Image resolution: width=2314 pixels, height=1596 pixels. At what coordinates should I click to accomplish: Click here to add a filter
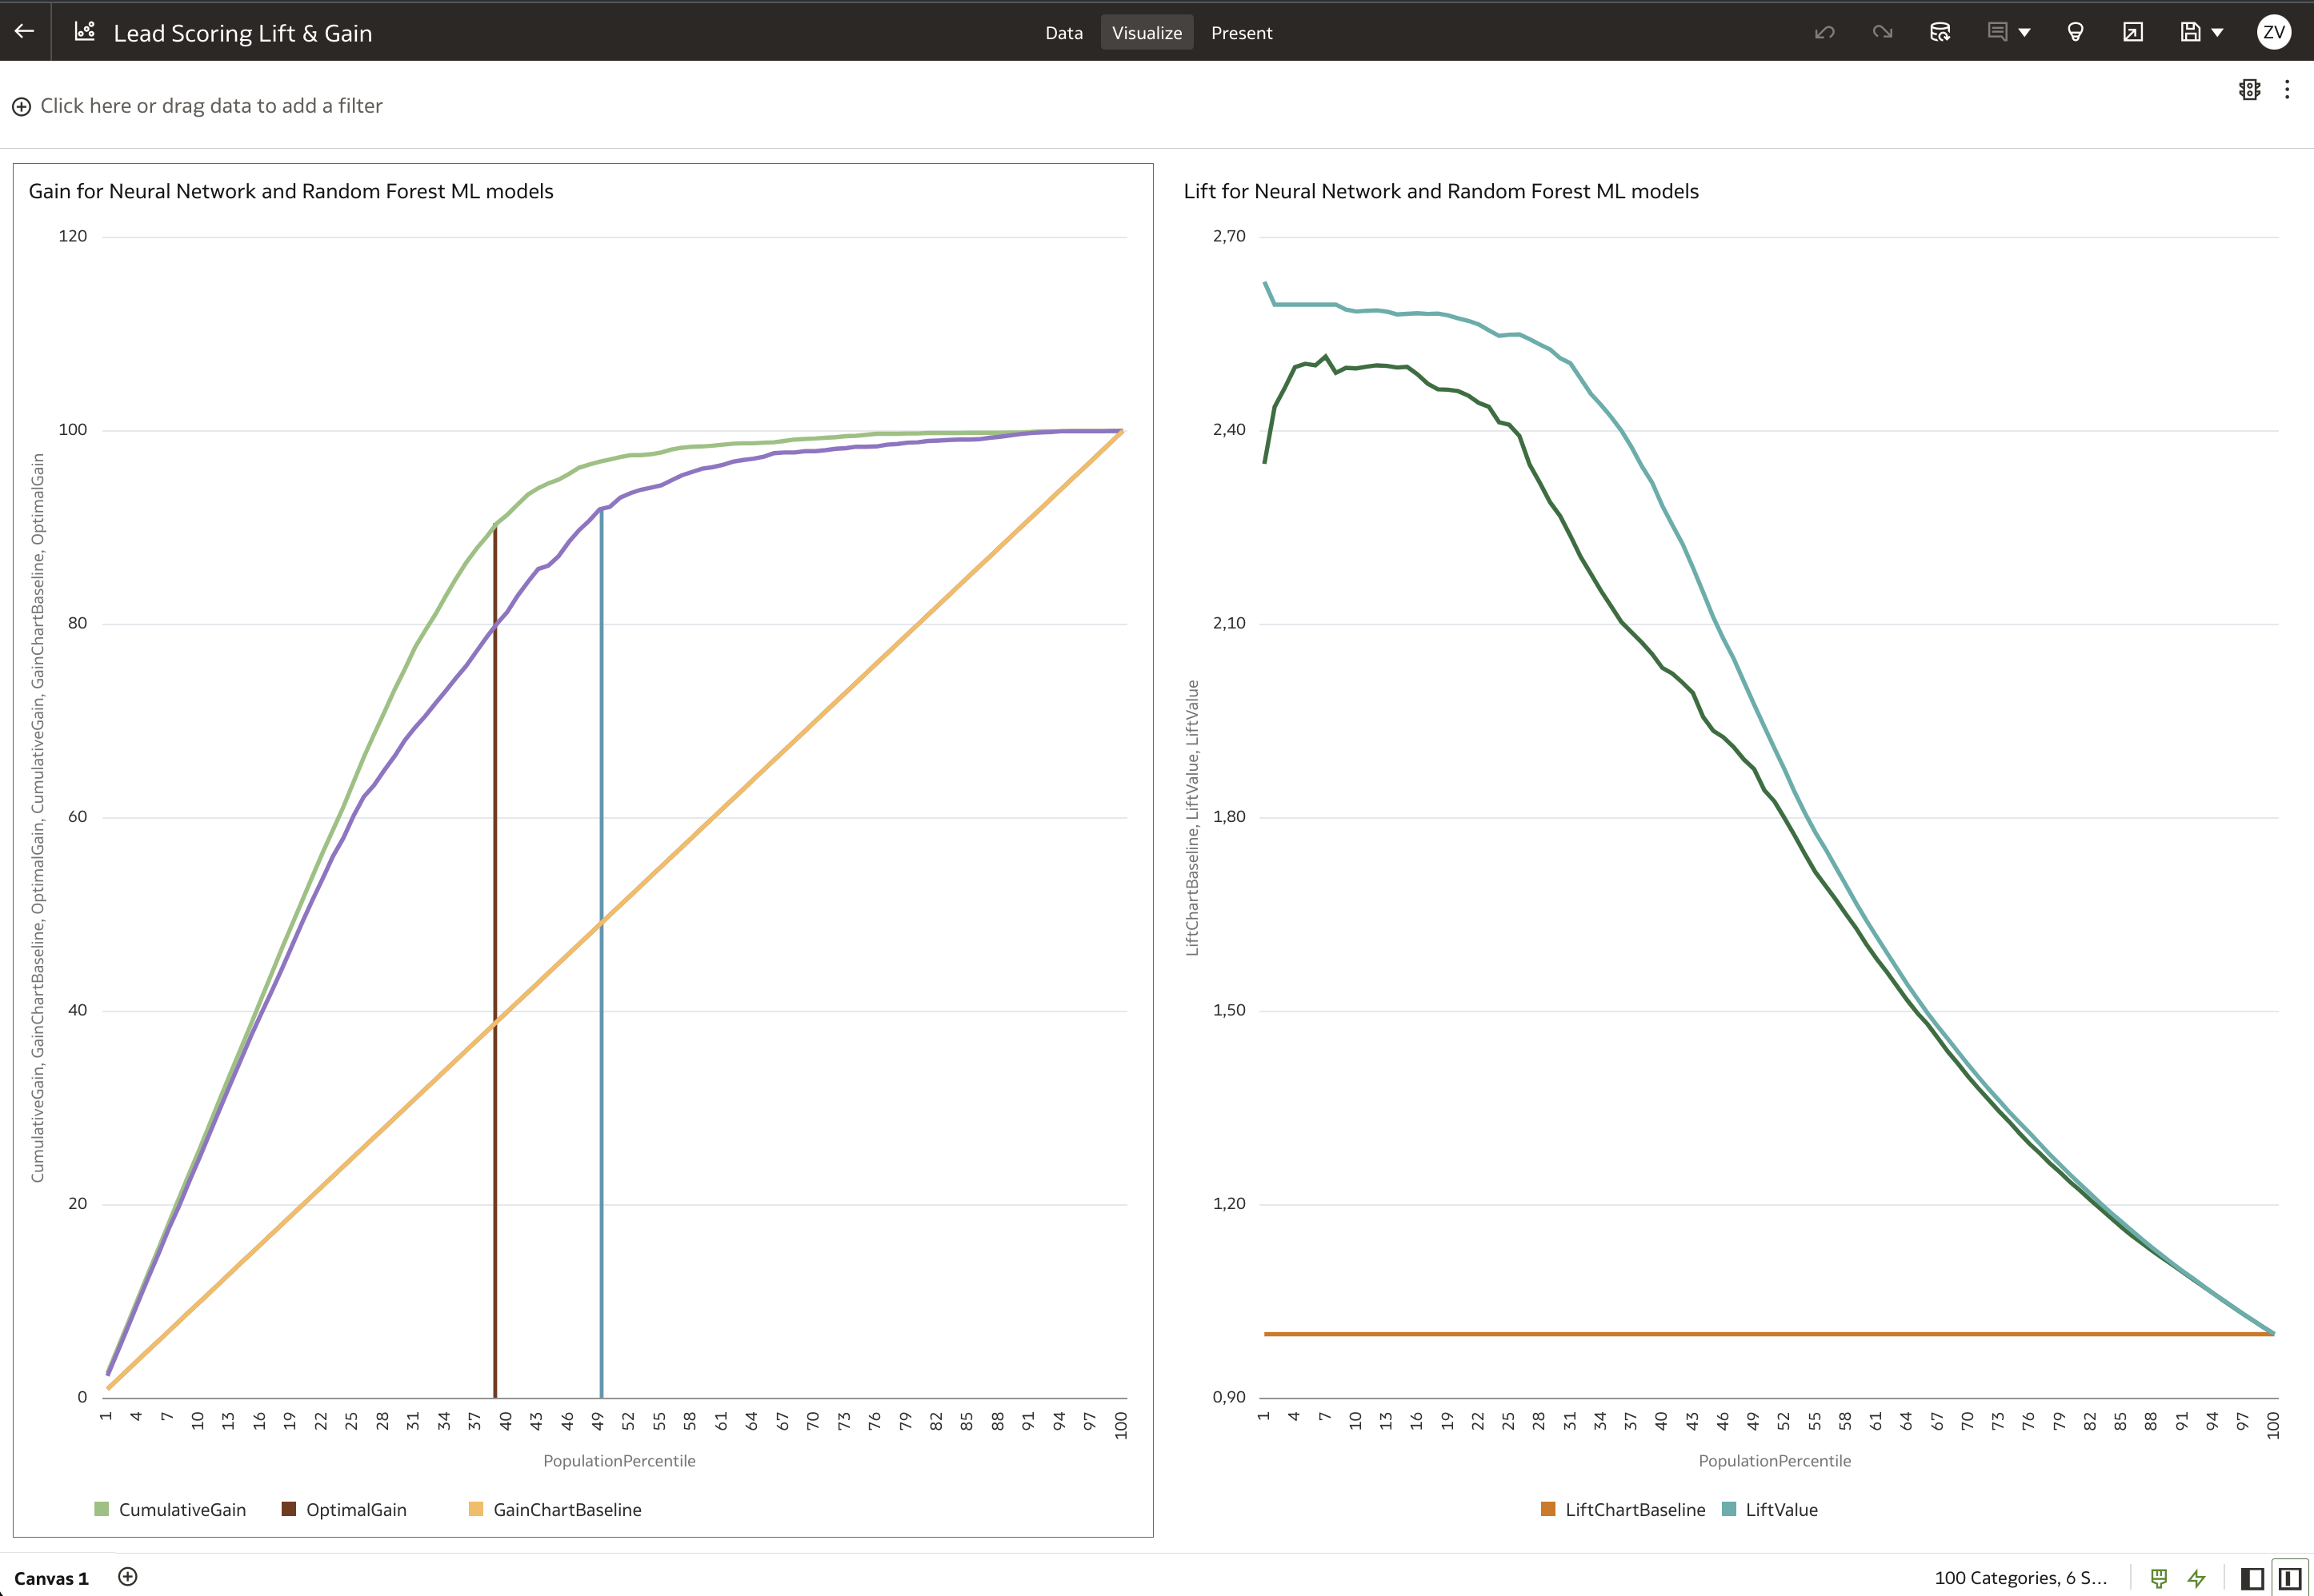(210, 106)
